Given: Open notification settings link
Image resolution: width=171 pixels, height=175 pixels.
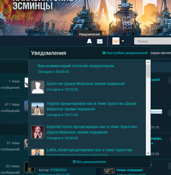Looking at the screenshot, I should (125, 53).
